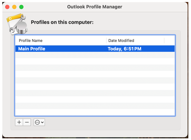Viewport: 191px width, 140px height.
Task: Sort by Profile Name column header
Action: [x=61, y=41]
